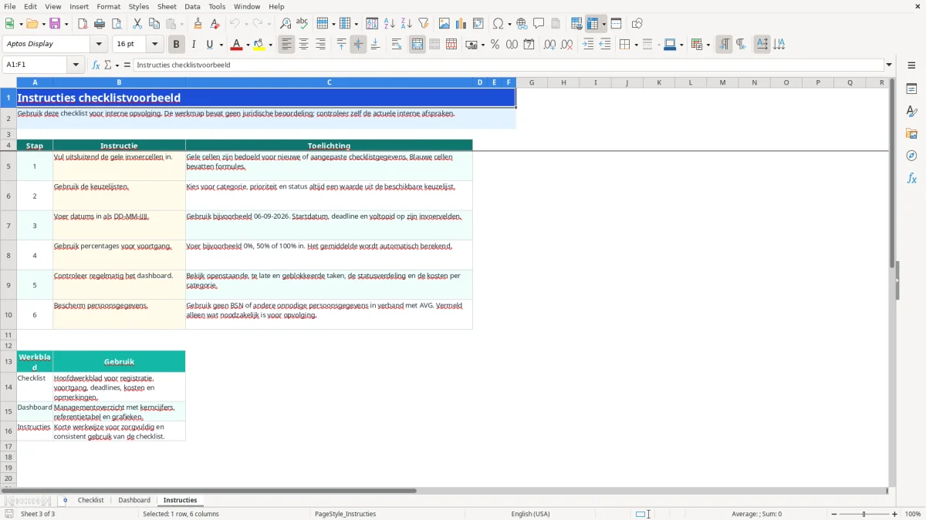Switch to the Checklist sheet tab

pyautogui.click(x=90, y=500)
